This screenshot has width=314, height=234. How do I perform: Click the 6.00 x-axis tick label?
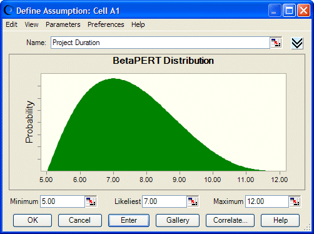[x=79, y=180]
